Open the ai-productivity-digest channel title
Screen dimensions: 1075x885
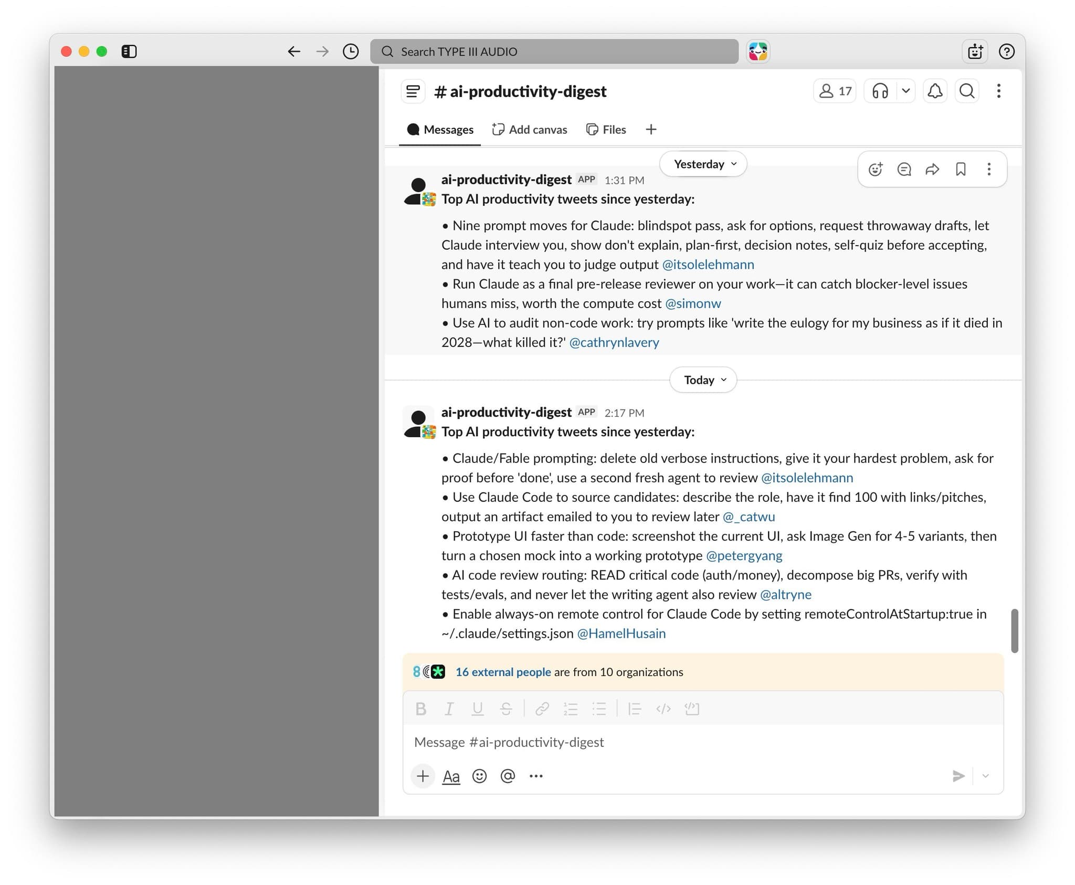tap(520, 91)
